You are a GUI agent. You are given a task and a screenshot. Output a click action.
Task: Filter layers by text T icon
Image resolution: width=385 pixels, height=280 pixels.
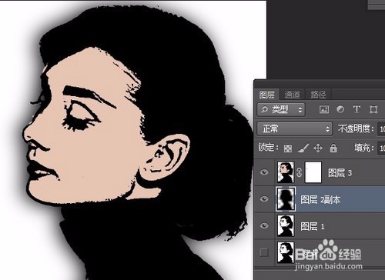coord(357,109)
